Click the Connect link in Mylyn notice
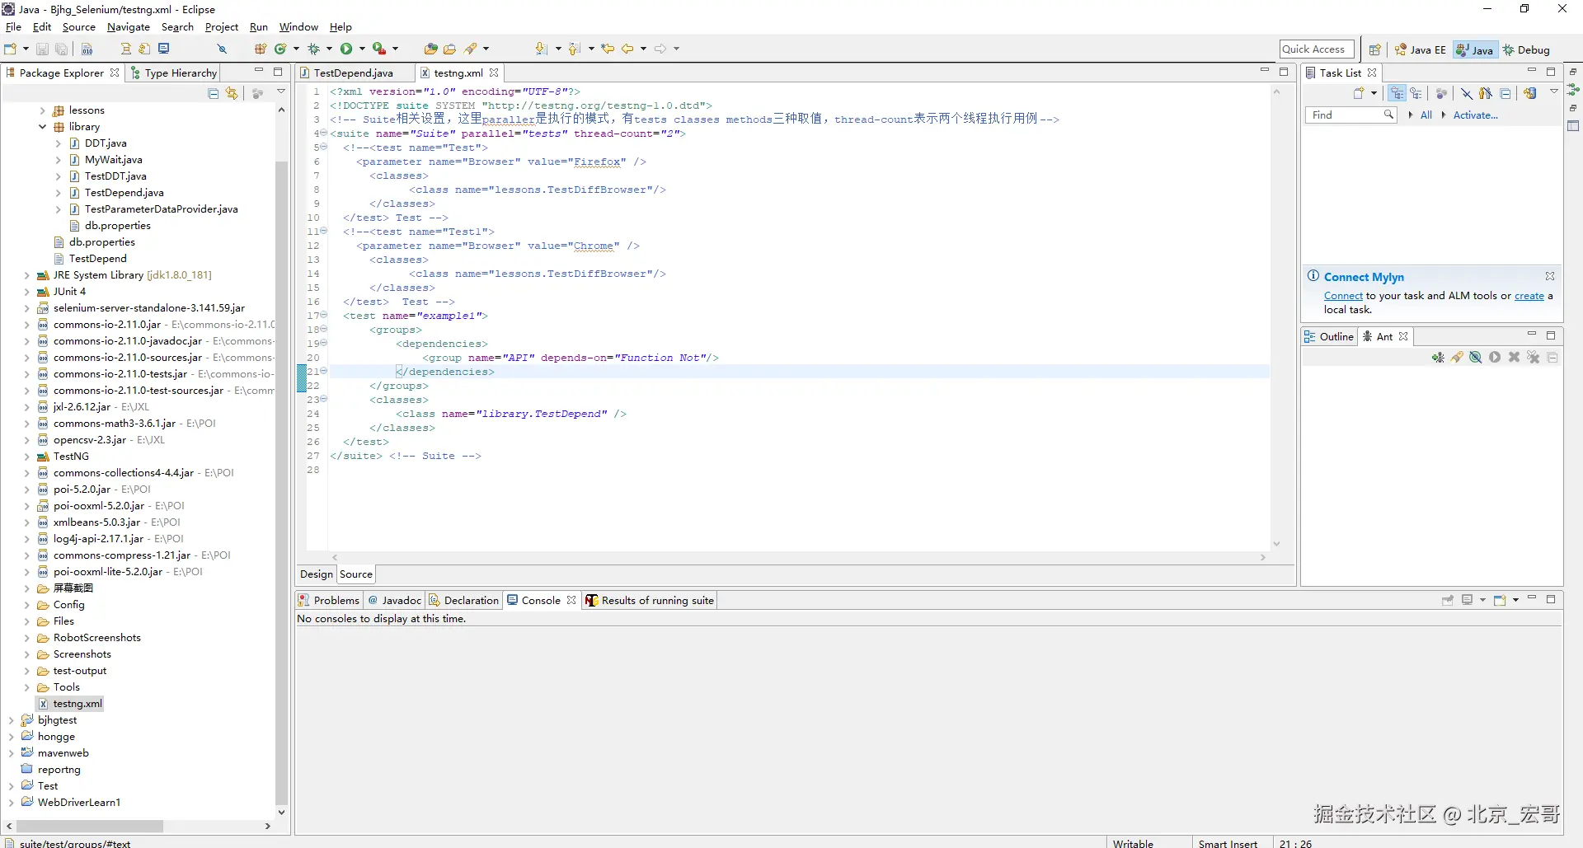 (1343, 296)
